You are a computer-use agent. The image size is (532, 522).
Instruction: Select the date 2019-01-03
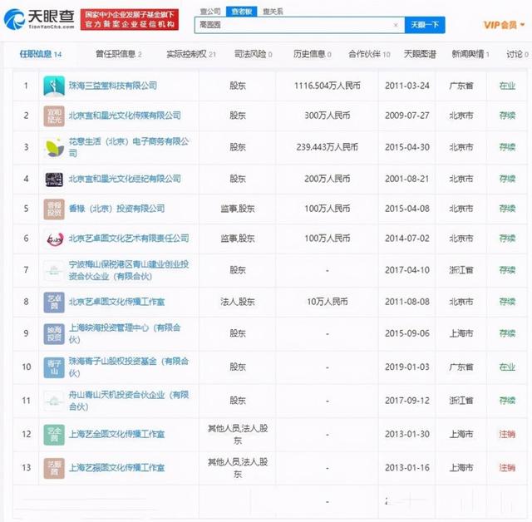(407, 367)
